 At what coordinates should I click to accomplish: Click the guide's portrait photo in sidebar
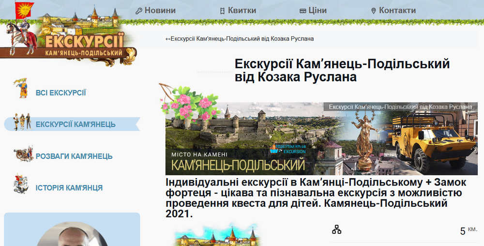pyautogui.click(x=72, y=234)
